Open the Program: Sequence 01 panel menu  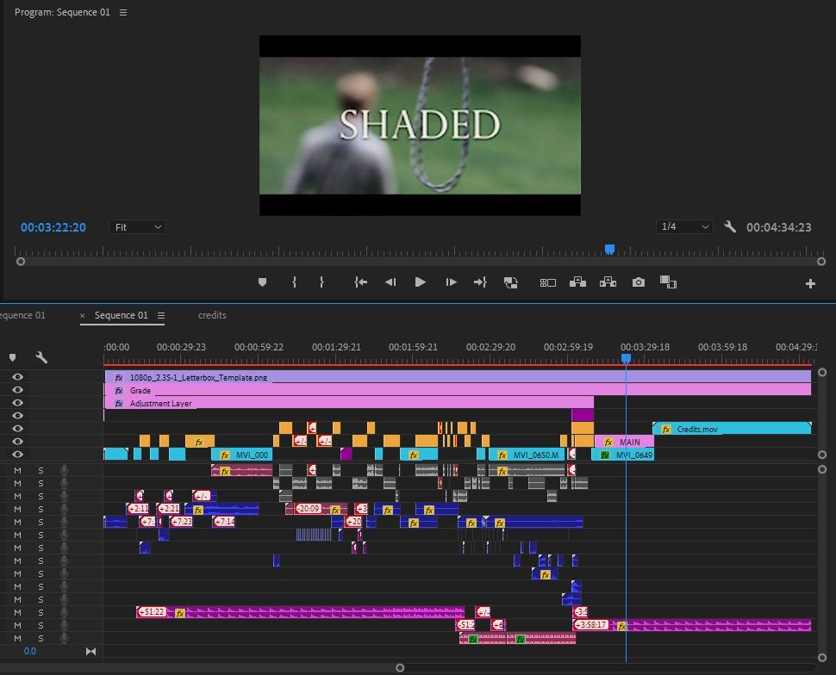[x=123, y=12]
